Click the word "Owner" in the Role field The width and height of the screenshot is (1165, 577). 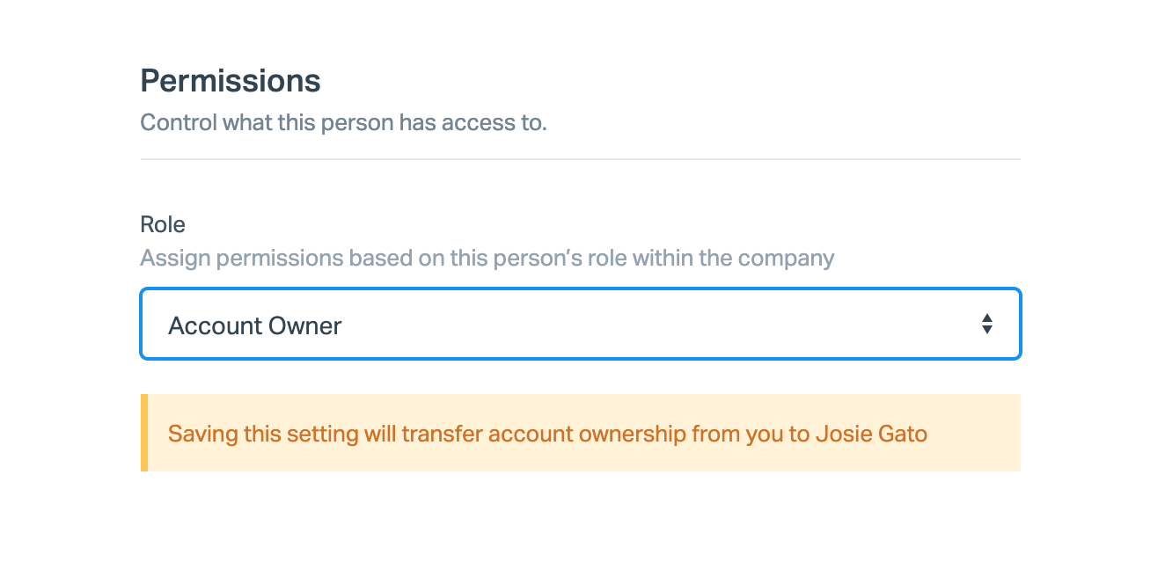click(306, 325)
